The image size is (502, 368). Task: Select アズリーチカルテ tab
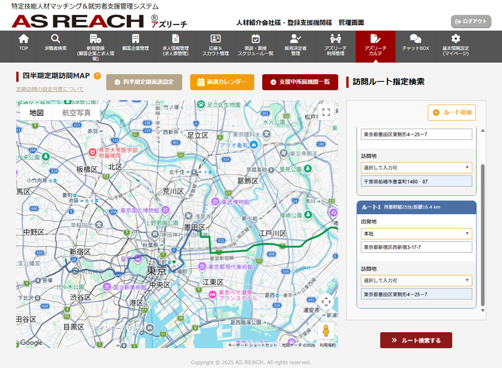pyautogui.click(x=375, y=46)
